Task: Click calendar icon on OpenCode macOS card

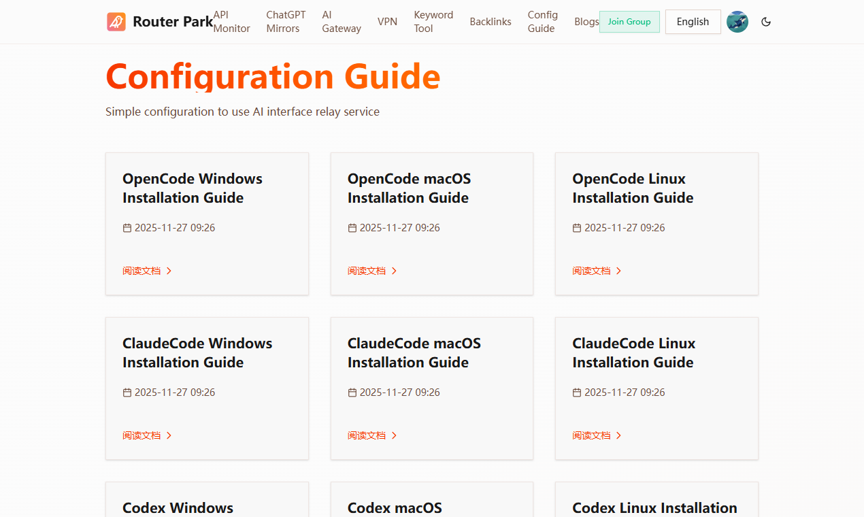Action: (352, 228)
